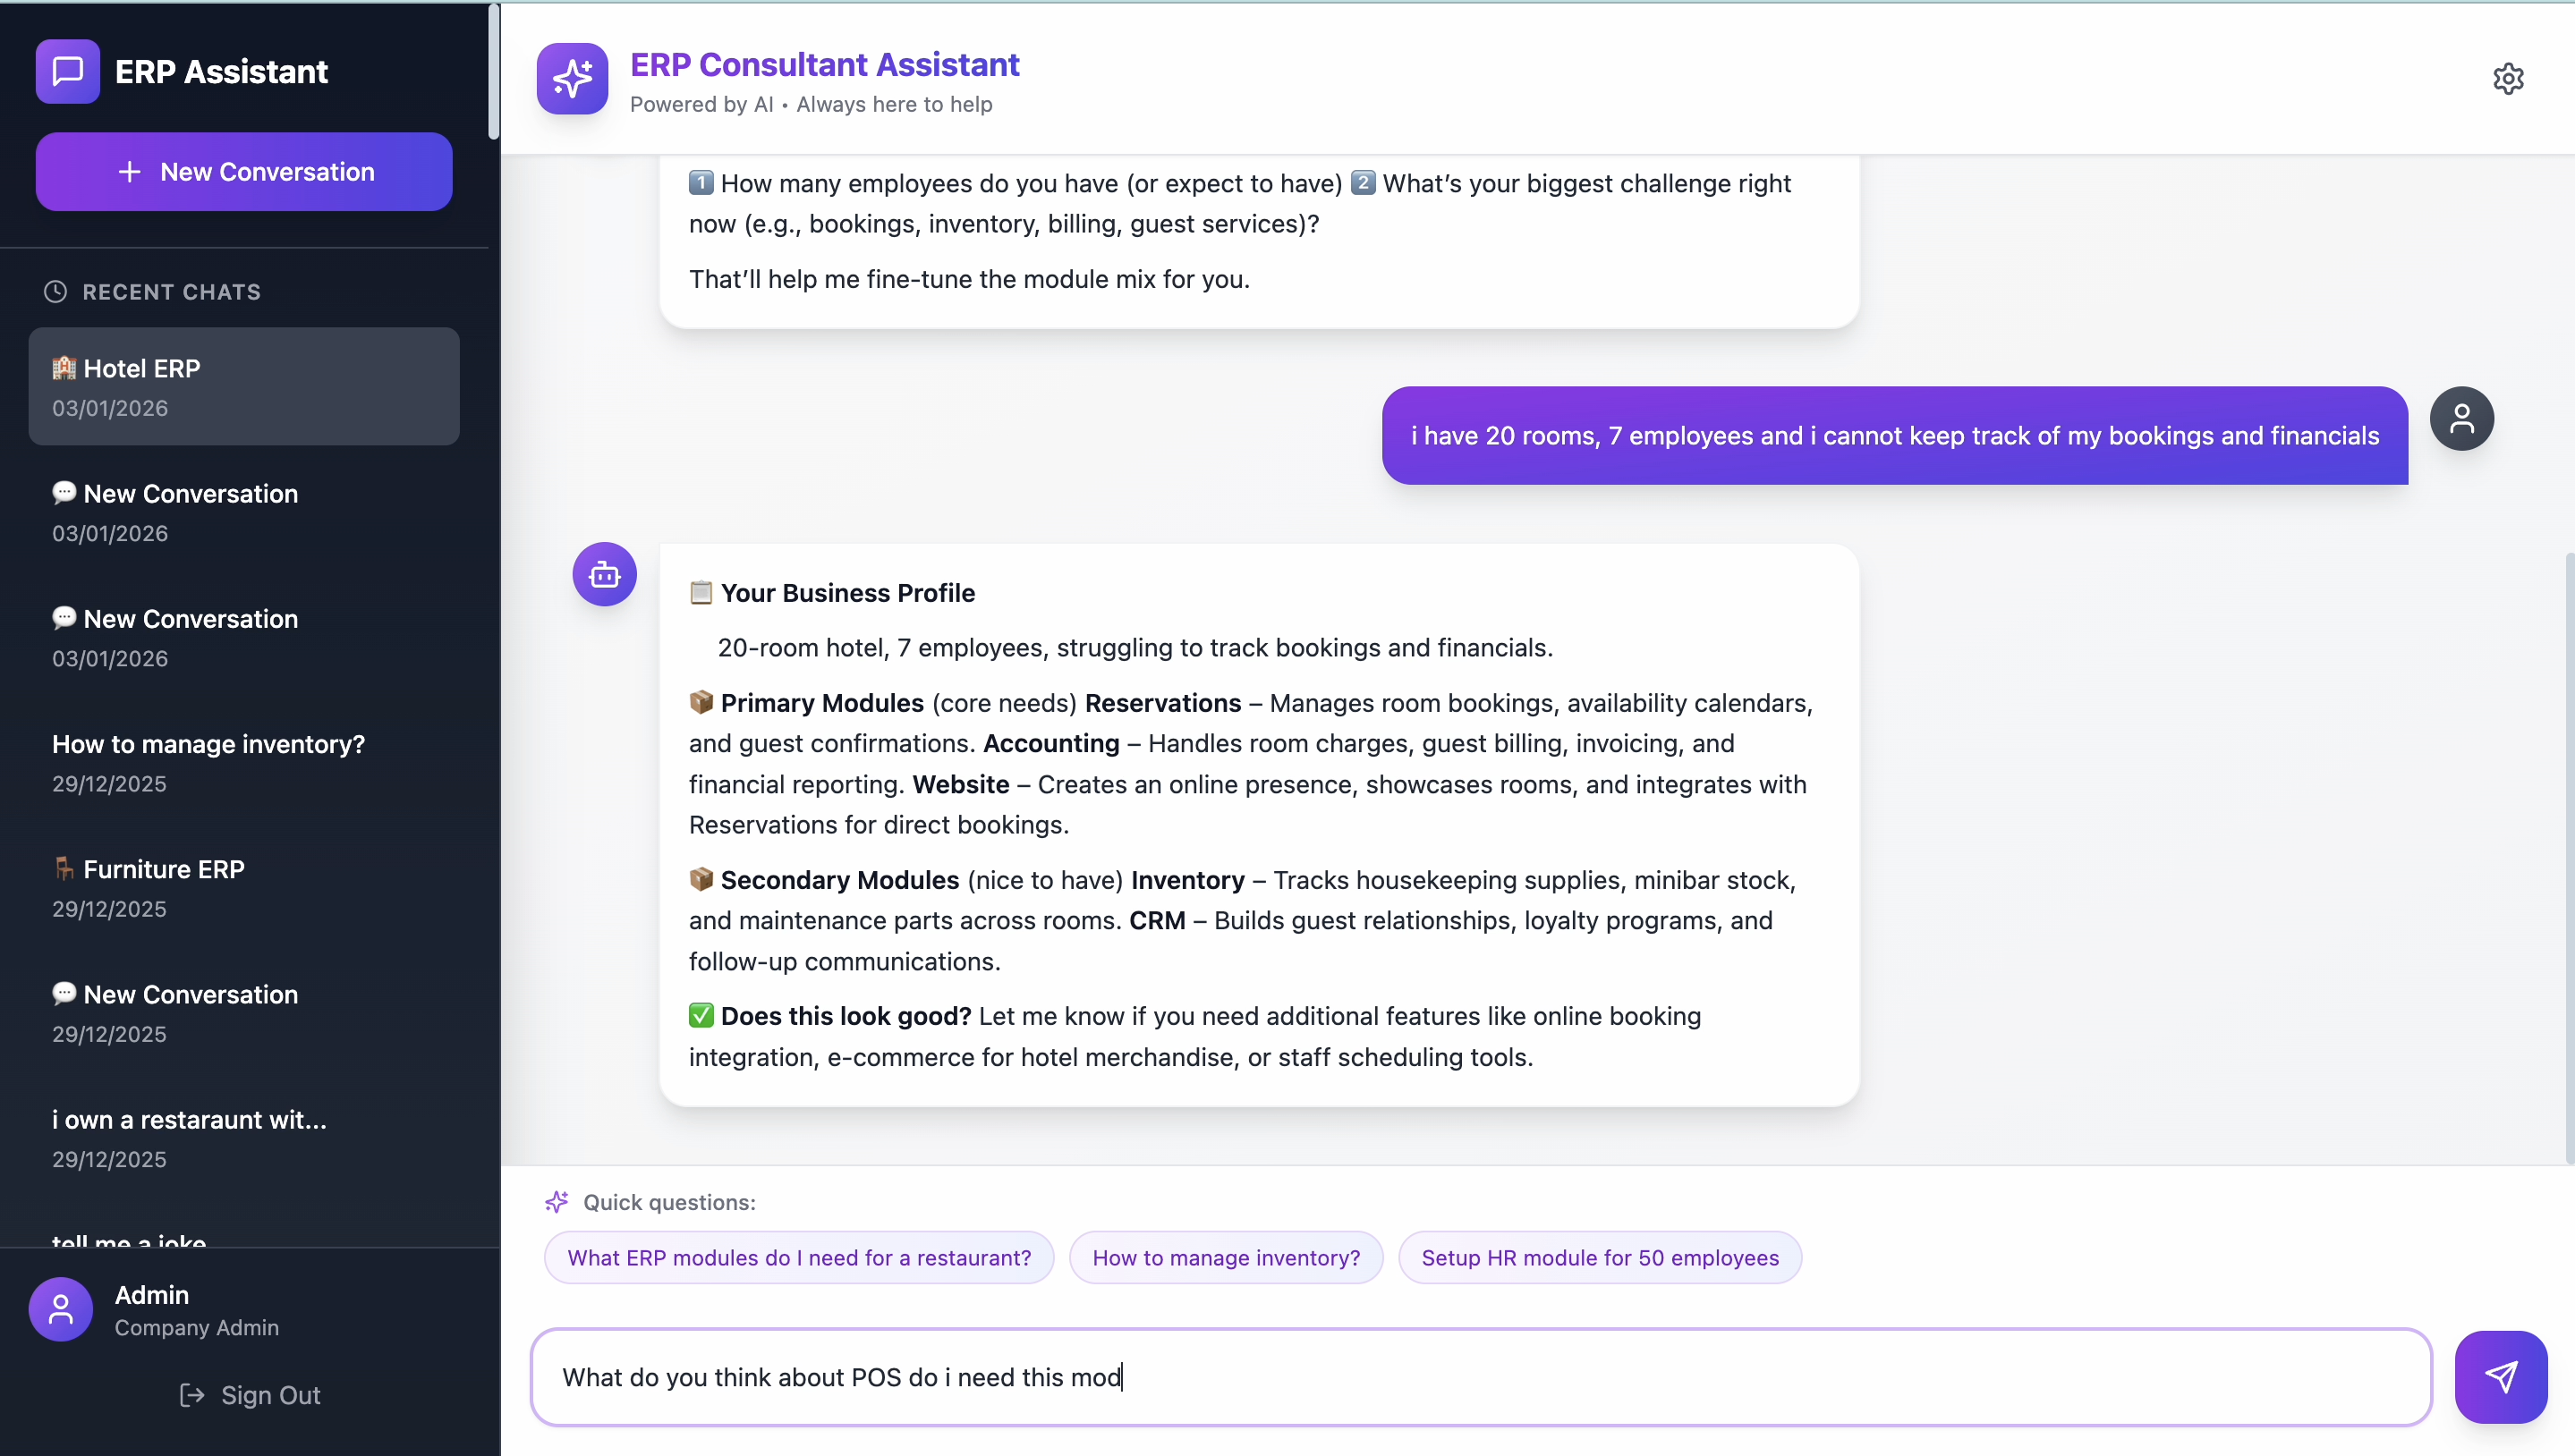The width and height of the screenshot is (2575, 1456).
Task: Start a New Conversation
Action: (243, 171)
